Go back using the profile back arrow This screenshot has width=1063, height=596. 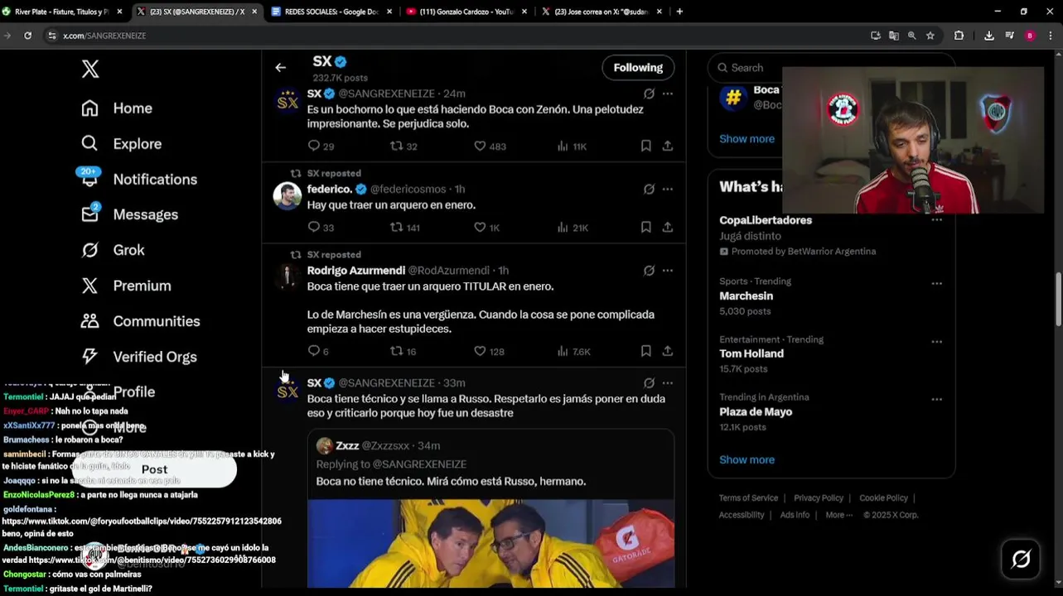280,68
